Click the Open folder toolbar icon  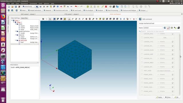[x=12, y=7]
